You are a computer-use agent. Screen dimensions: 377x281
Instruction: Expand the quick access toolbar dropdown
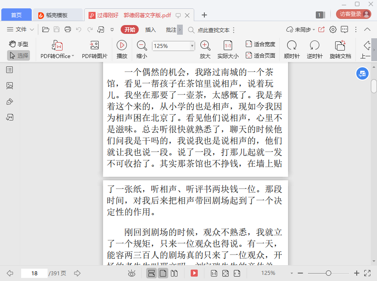112,30
